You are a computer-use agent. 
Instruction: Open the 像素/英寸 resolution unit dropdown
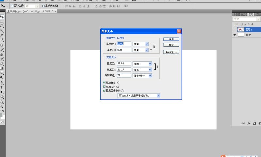[150, 76]
